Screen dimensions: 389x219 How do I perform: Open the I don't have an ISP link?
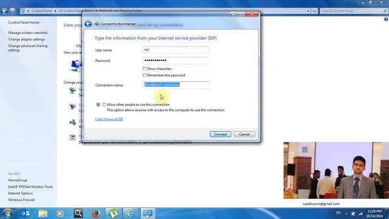click(x=109, y=119)
